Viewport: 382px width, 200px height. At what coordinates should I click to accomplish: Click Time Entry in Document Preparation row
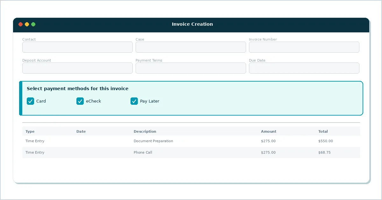(35, 141)
